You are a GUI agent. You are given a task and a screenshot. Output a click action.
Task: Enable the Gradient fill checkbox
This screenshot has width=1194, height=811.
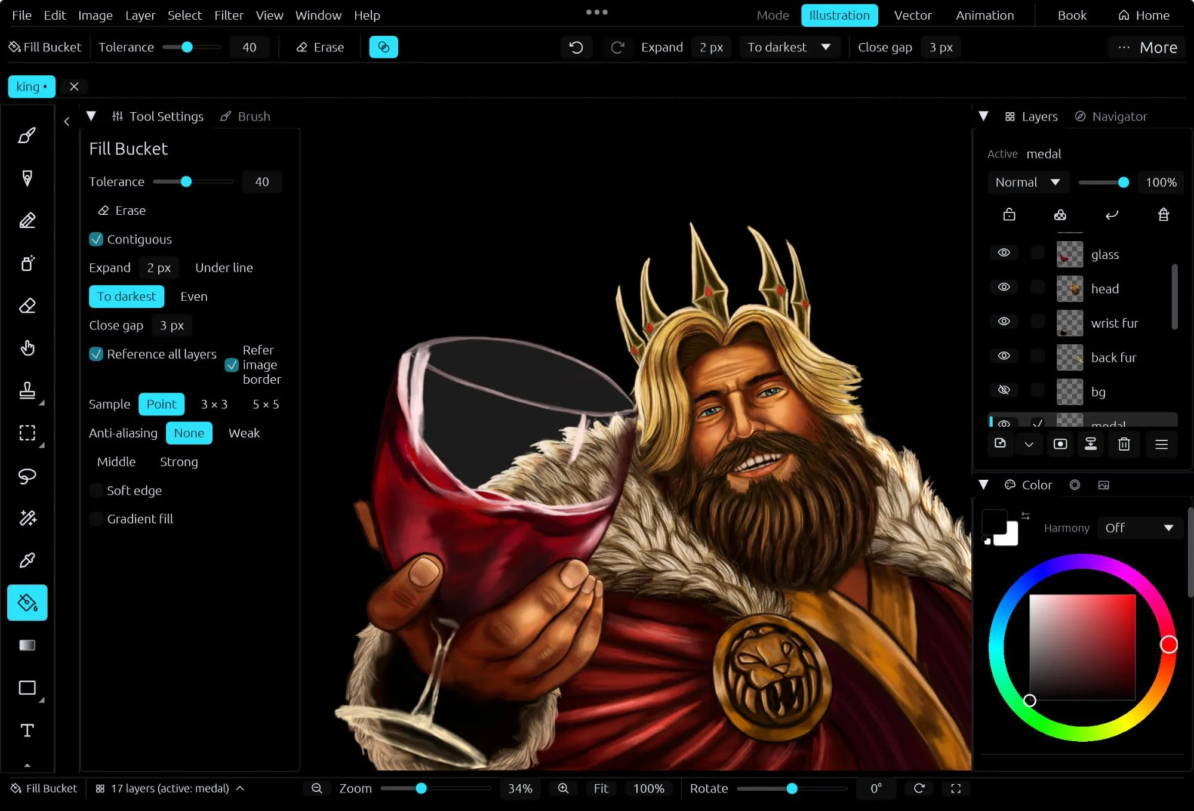click(96, 519)
